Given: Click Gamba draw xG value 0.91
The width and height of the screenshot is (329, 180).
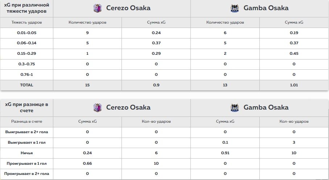Looking at the screenshot, I should point(225,153).
